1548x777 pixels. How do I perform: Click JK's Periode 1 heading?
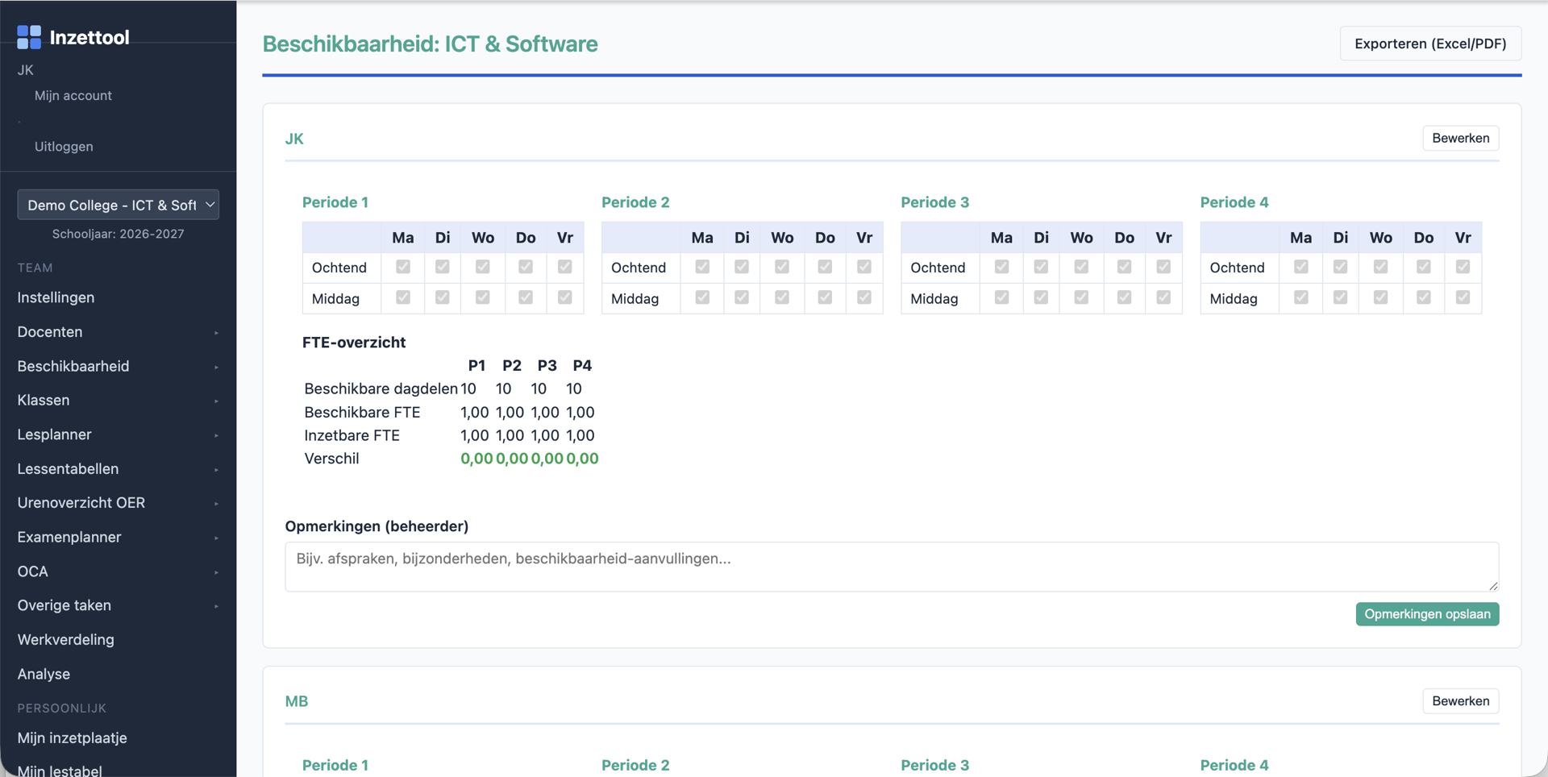pyautogui.click(x=335, y=202)
